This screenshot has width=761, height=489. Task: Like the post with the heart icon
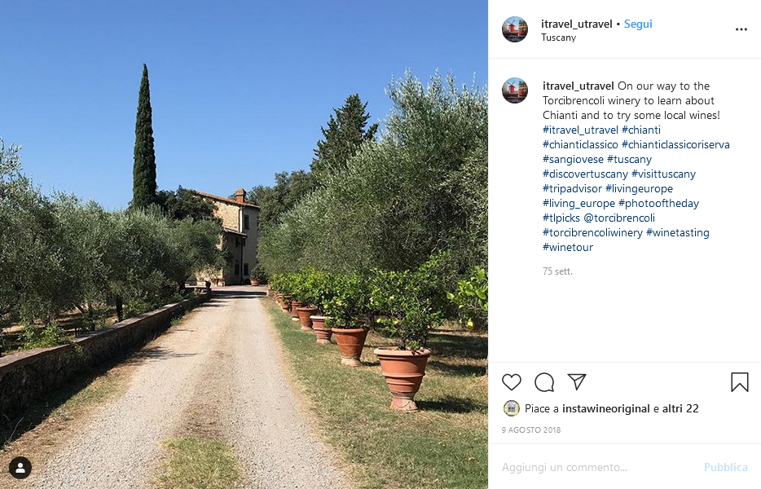pyautogui.click(x=512, y=382)
